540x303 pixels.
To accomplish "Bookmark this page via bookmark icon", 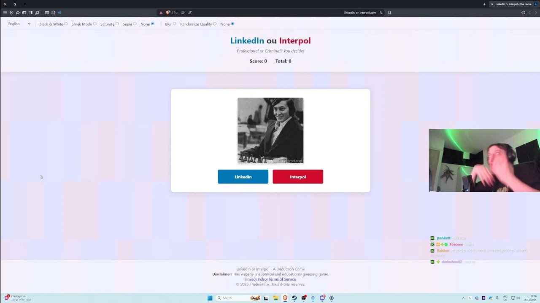I will pos(389,13).
